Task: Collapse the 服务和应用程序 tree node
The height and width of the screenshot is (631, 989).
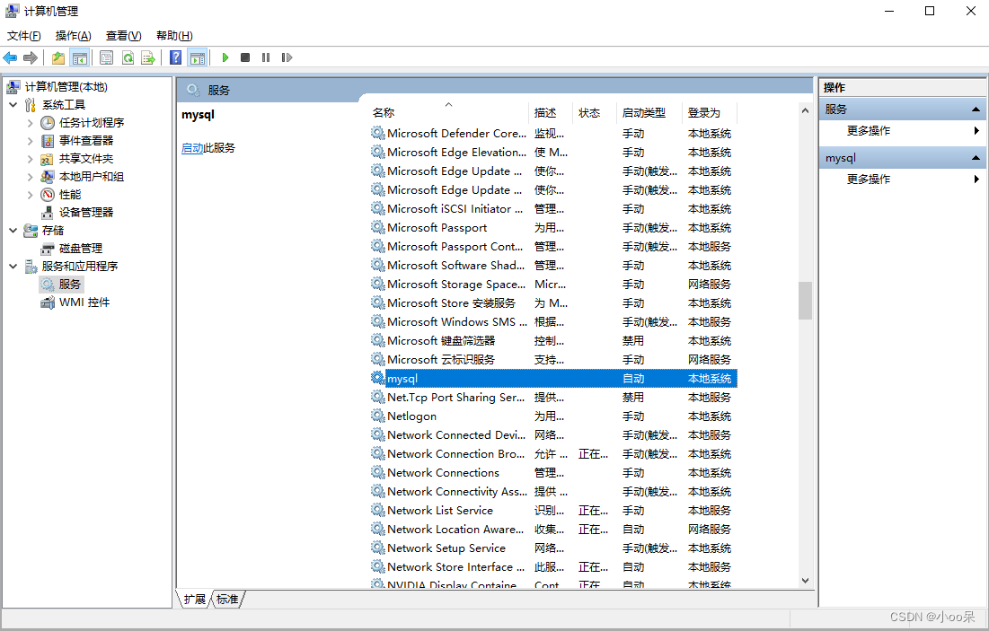Action: [x=13, y=266]
